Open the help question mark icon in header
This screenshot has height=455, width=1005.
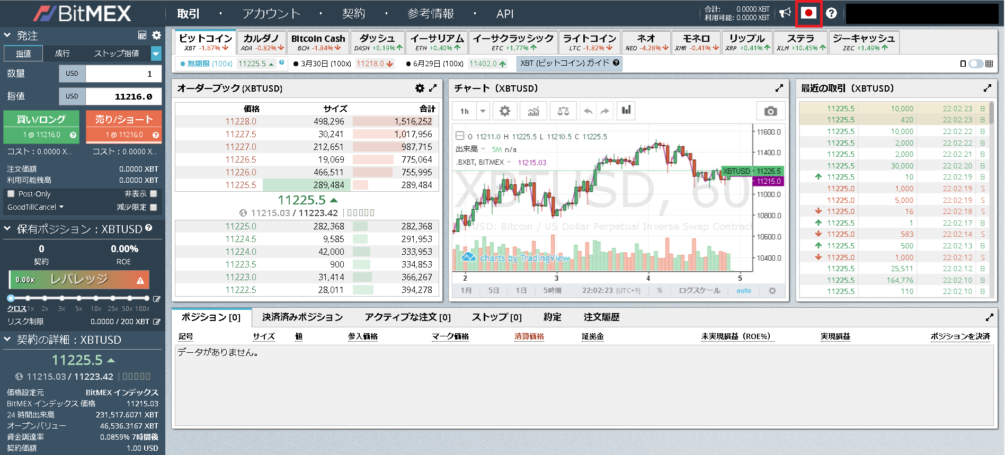coord(831,13)
